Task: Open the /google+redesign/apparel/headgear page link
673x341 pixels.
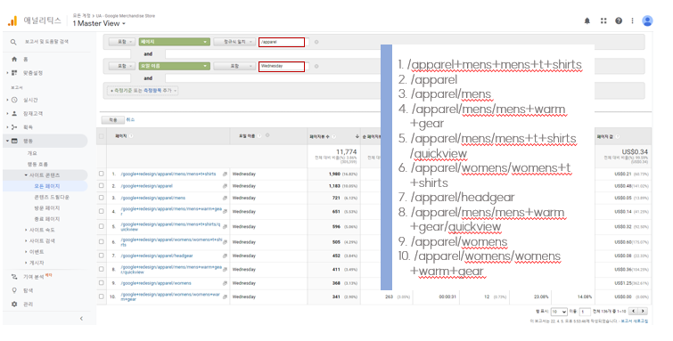Action: pos(157,256)
